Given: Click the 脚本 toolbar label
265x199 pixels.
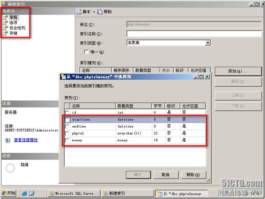Looking at the screenshot, I should (x=87, y=12).
